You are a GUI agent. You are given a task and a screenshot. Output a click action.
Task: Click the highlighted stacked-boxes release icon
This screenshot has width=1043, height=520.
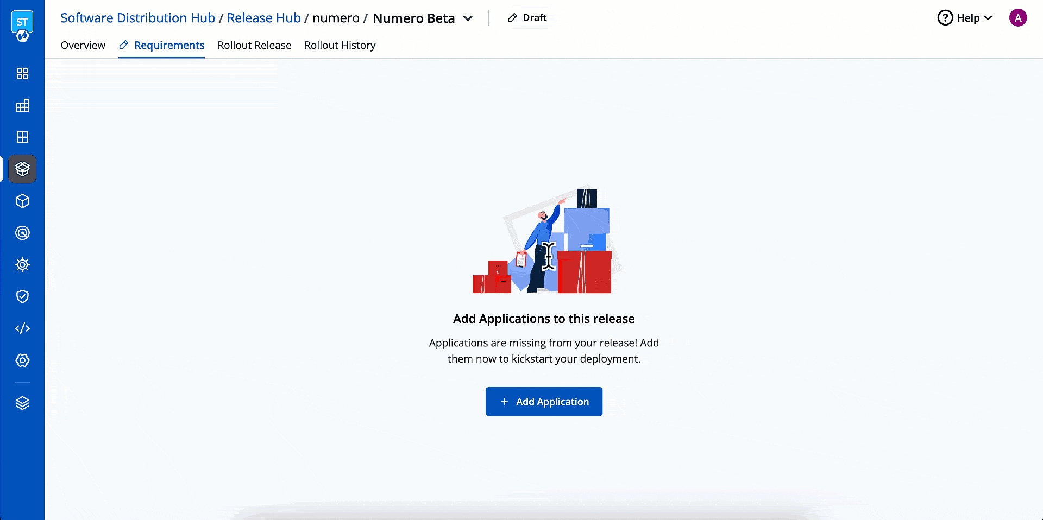click(22, 169)
